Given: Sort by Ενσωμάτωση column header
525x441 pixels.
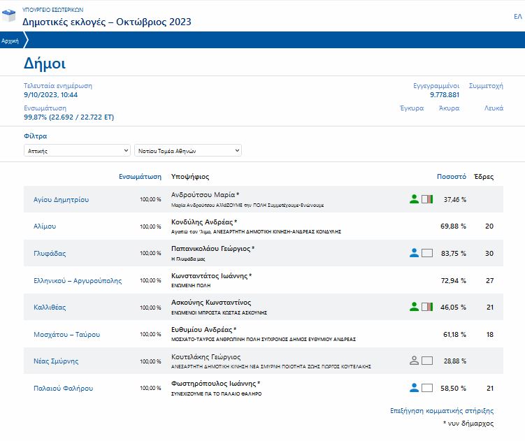Looking at the screenshot, I should coord(140,177).
